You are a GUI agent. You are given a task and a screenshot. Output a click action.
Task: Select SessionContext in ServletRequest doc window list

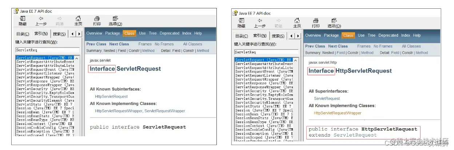(45, 123)
